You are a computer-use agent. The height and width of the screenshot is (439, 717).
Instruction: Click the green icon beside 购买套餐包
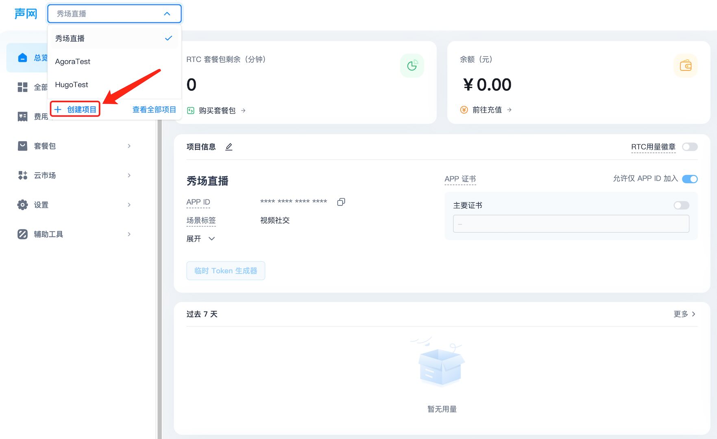(191, 111)
